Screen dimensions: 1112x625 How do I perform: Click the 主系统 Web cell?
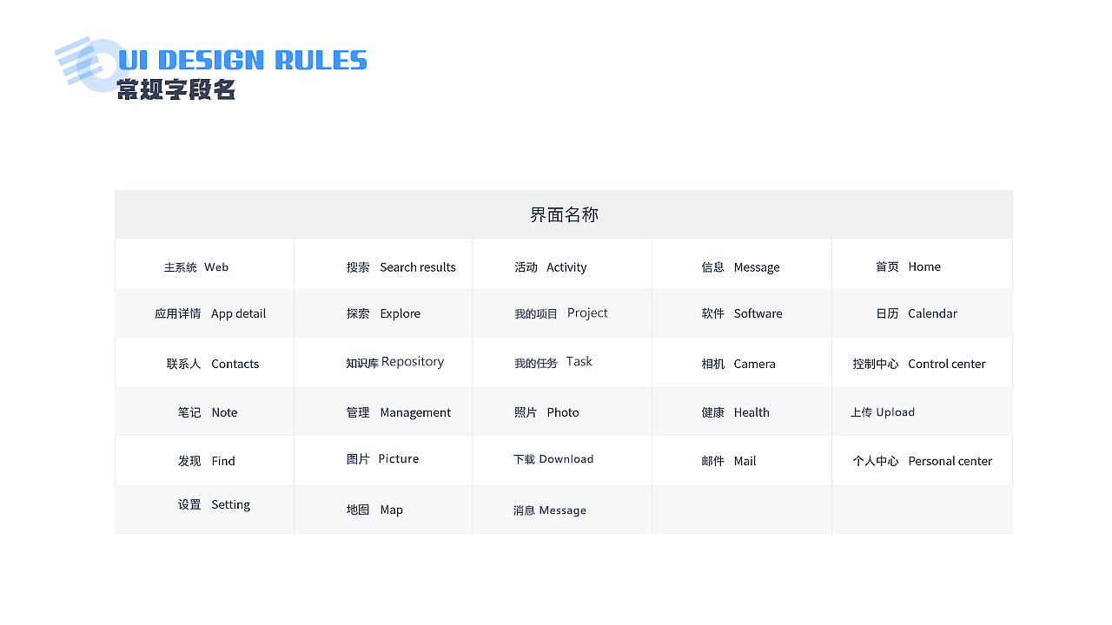point(196,267)
